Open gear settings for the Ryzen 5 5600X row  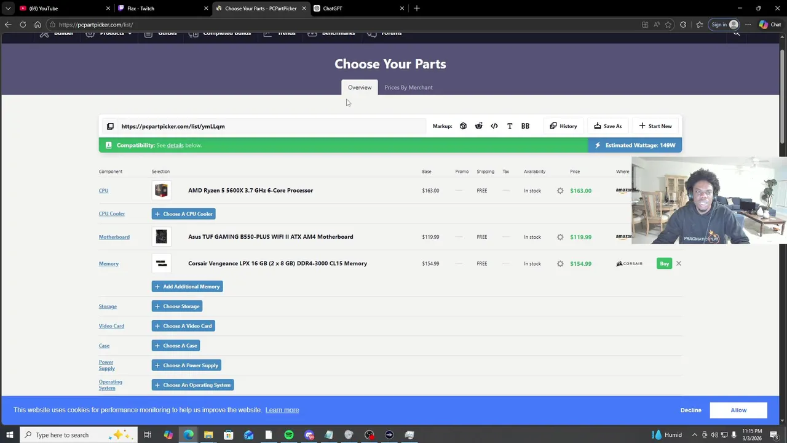(x=560, y=191)
